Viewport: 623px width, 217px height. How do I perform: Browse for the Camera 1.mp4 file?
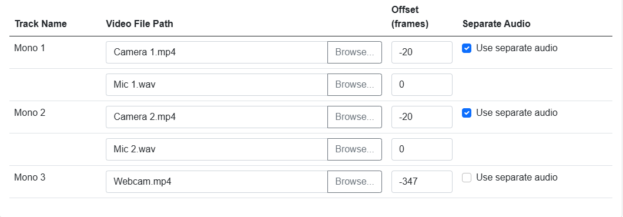coord(355,52)
